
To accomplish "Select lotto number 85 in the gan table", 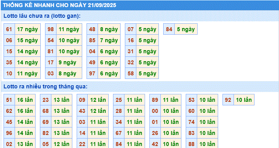I will [92, 40].
